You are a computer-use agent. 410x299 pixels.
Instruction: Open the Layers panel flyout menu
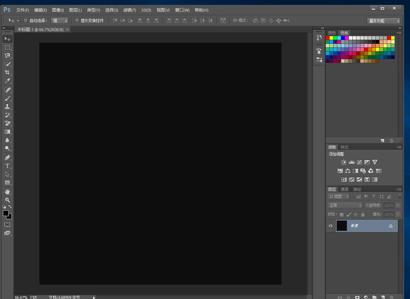pos(399,189)
